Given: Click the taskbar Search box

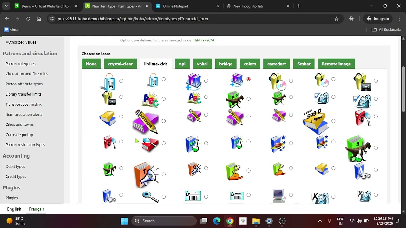Looking at the screenshot, I should pos(164,221).
